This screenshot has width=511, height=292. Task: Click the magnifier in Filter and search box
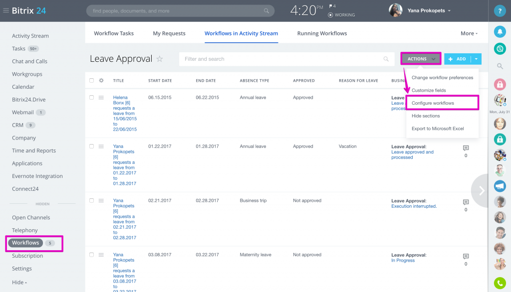pyautogui.click(x=386, y=59)
